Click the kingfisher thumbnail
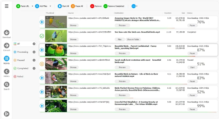The image size is (219, 119). point(56,106)
